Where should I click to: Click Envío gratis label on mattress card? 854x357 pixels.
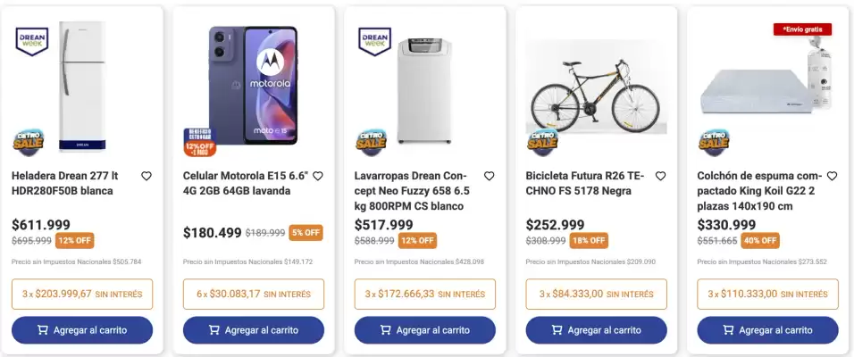pos(802,29)
